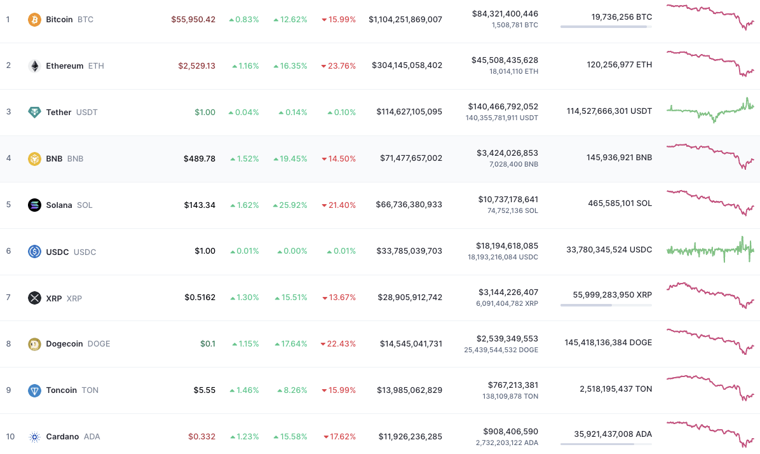Click the USDC coin logo icon
Viewport: 760px width, 454px height.
34,252
